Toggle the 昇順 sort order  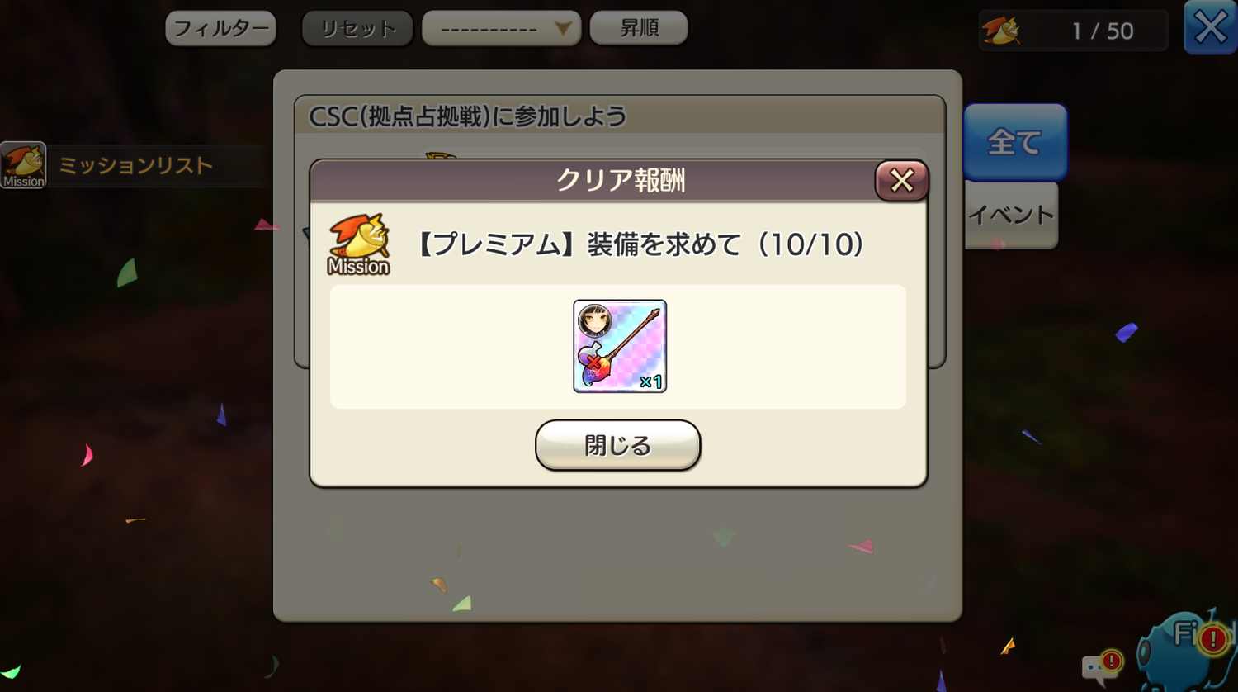point(639,28)
